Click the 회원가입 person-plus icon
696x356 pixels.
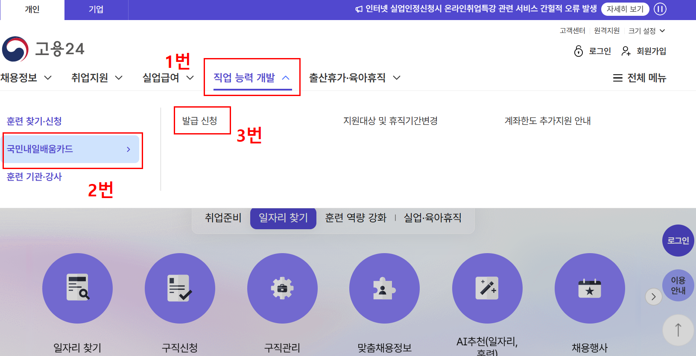point(626,51)
